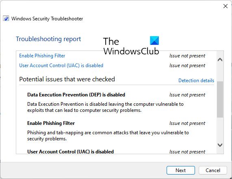Click the scrollbar down arrow
Viewport: 232px width, 179px height.
(x=220, y=145)
